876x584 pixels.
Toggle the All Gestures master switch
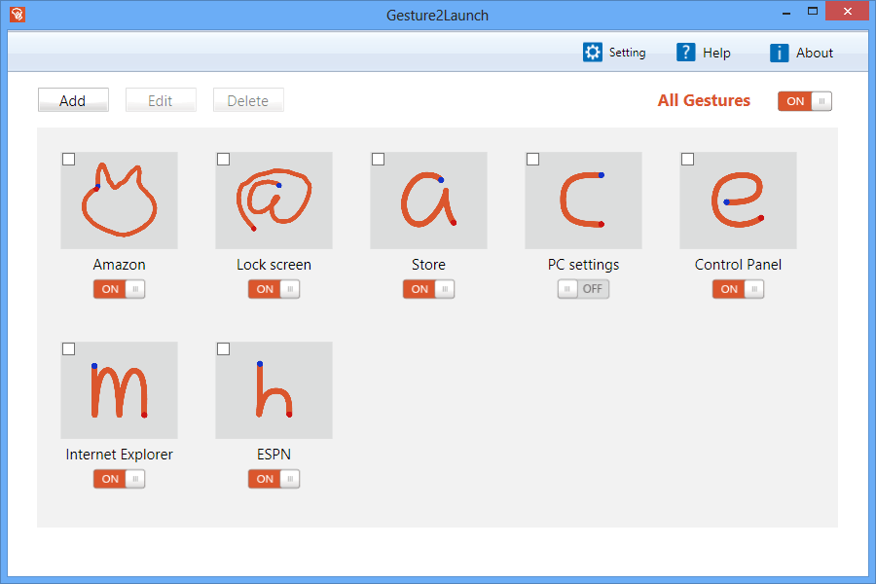805,101
